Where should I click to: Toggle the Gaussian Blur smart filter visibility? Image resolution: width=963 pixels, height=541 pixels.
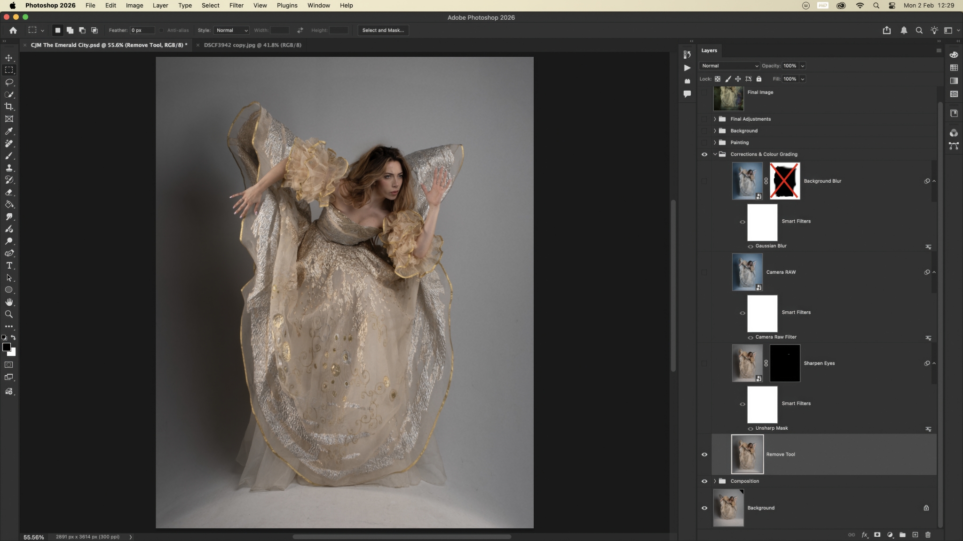pyautogui.click(x=750, y=246)
